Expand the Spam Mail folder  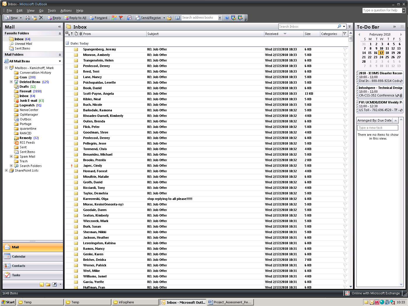tap(11, 156)
